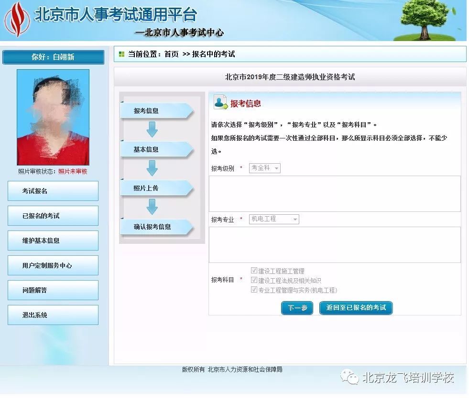The image size is (469, 398).
Task: Click the empty box below 报考级别
Action: [335, 194]
